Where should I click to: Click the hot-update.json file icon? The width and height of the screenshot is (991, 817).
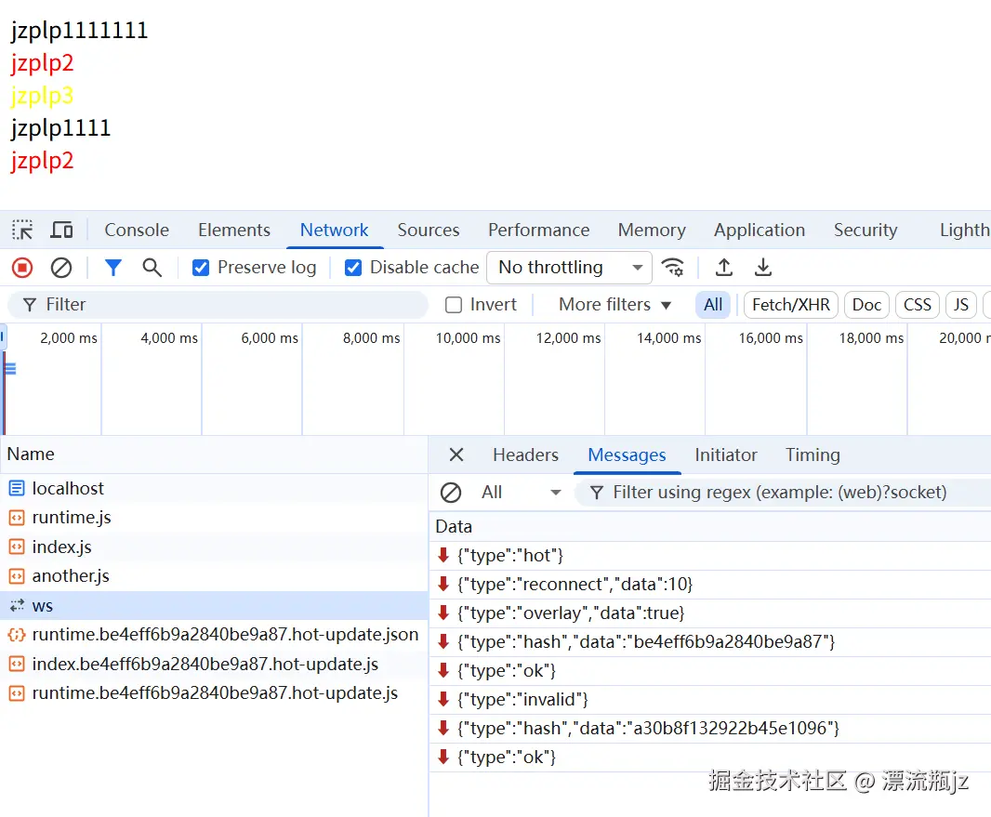[17, 635]
